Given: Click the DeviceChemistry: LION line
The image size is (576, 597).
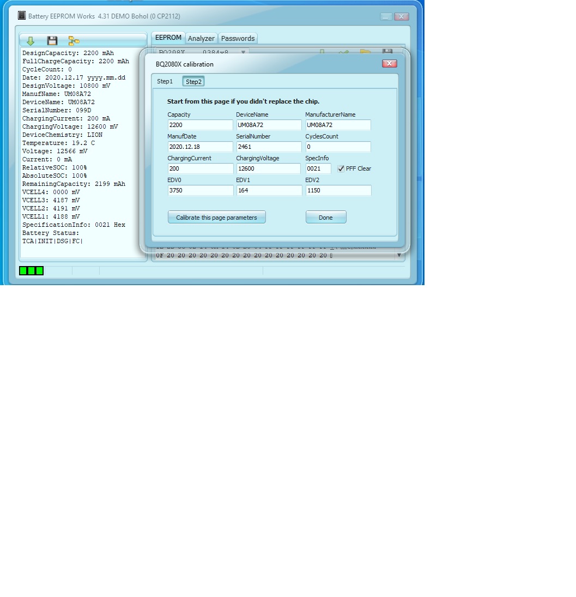Looking at the screenshot, I should [62, 135].
